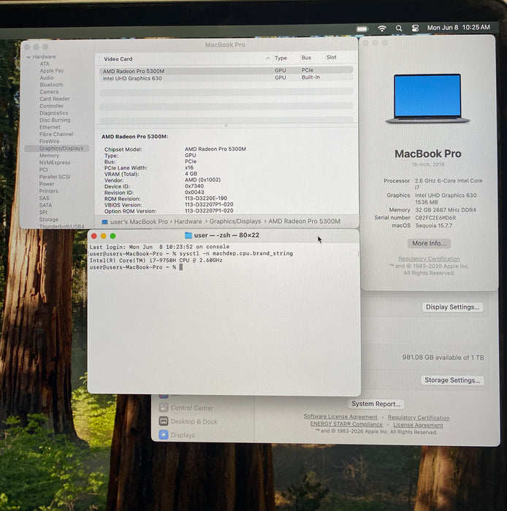Select ATA in System Information sidebar
This screenshot has width=507, height=511.
click(45, 64)
